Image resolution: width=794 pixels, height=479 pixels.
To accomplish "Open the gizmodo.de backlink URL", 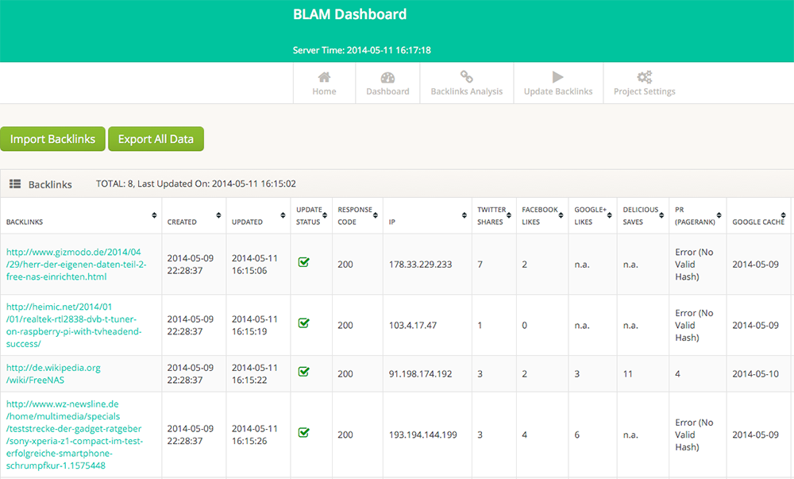I will coord(76,265).
